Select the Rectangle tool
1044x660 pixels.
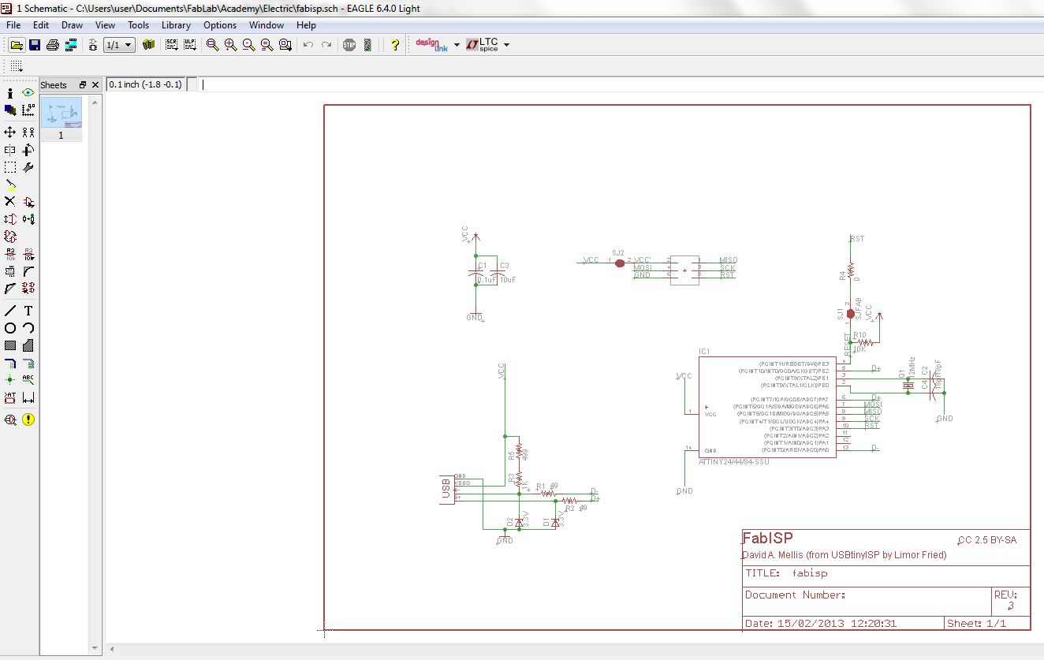(x=10, y=345)
